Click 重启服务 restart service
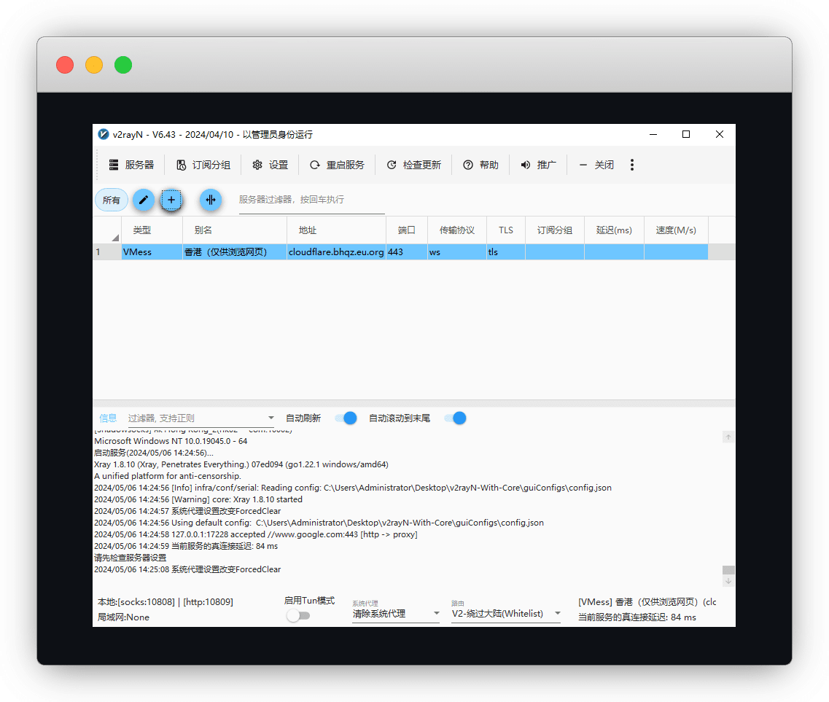The width and height of the screenshot is (829, 702). point(337,165)
